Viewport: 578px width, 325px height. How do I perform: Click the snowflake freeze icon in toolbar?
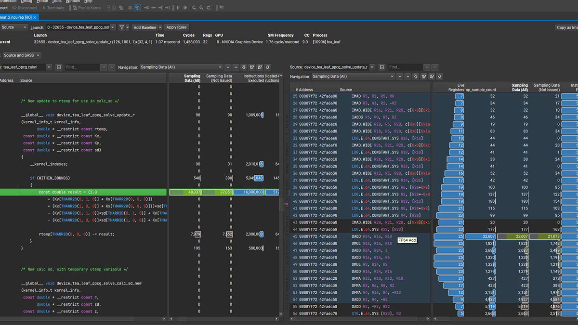pyautogui.click(x=129, y=8)
